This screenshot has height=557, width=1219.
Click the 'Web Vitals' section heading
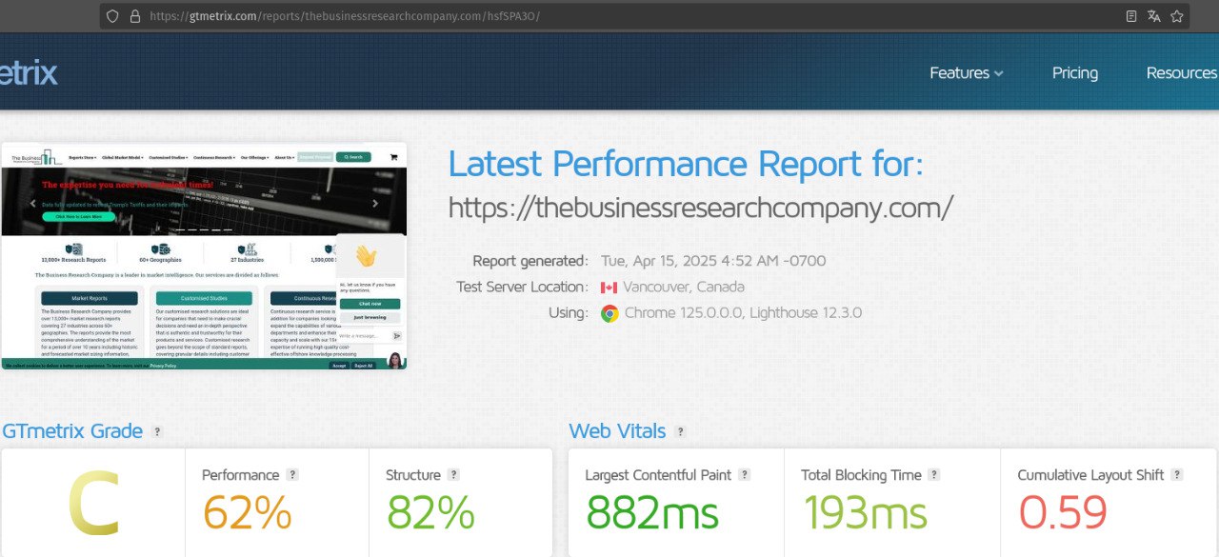(617, 431)
